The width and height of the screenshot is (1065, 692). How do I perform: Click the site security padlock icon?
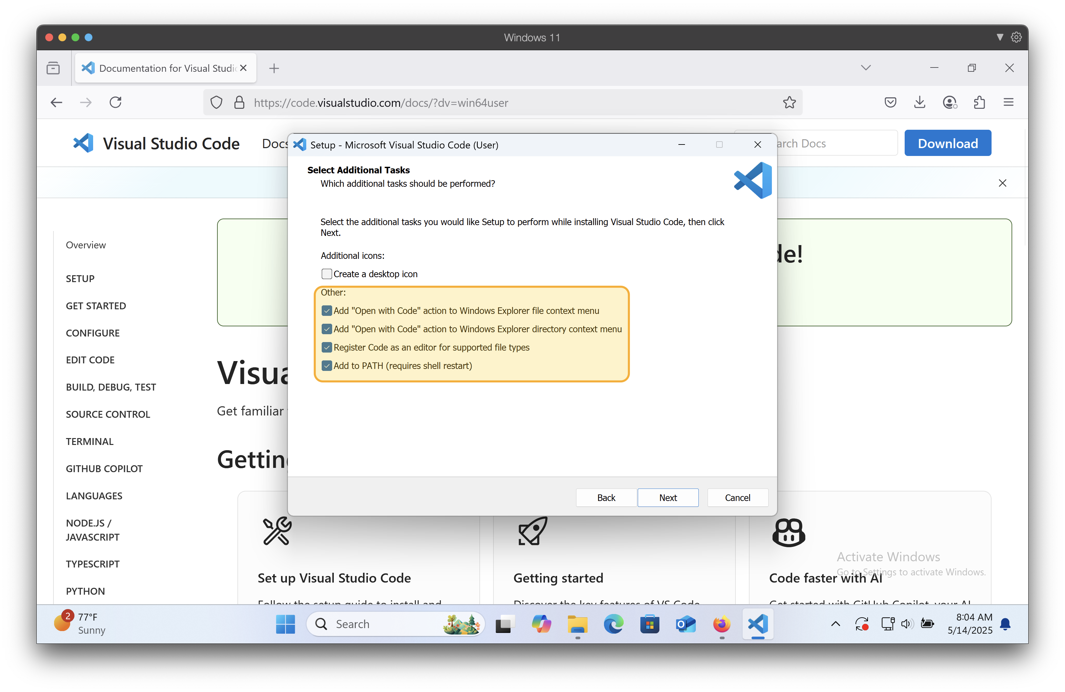[x=239, y=102]
